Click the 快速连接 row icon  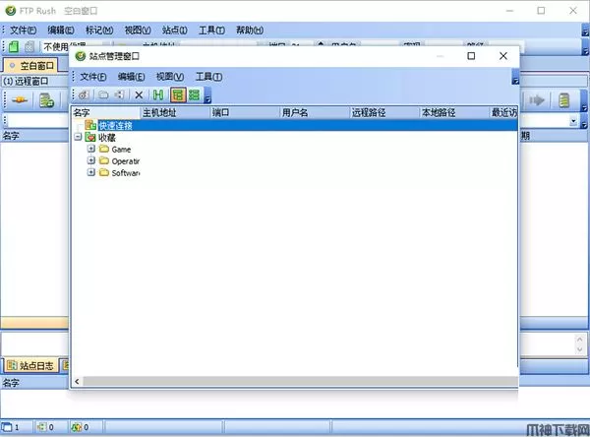(90, 125)
